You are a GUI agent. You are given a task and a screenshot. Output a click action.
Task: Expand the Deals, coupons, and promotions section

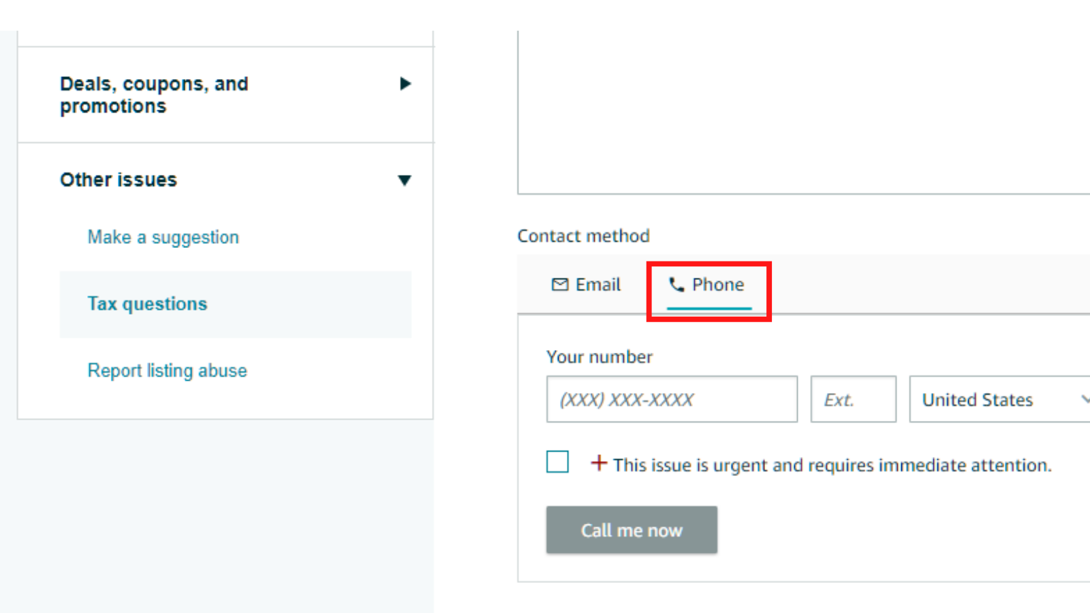pyautogui.click(x=154, y=95)
